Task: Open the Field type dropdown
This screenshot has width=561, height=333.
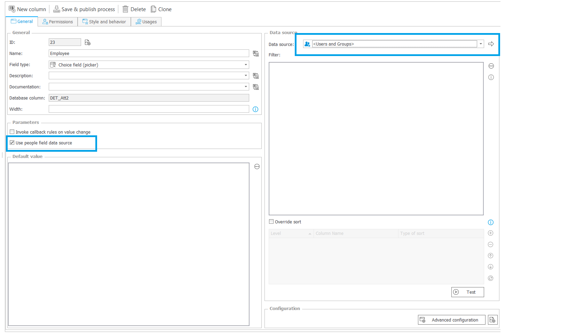Action: [x=246, y=65]
